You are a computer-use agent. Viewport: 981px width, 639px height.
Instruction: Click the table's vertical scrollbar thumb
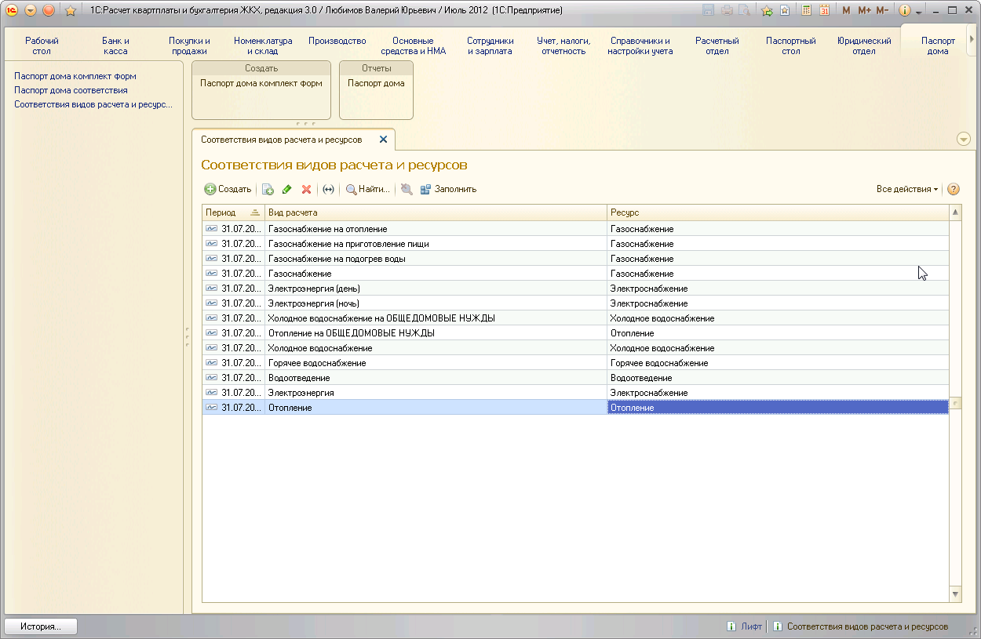coord(955,404)
